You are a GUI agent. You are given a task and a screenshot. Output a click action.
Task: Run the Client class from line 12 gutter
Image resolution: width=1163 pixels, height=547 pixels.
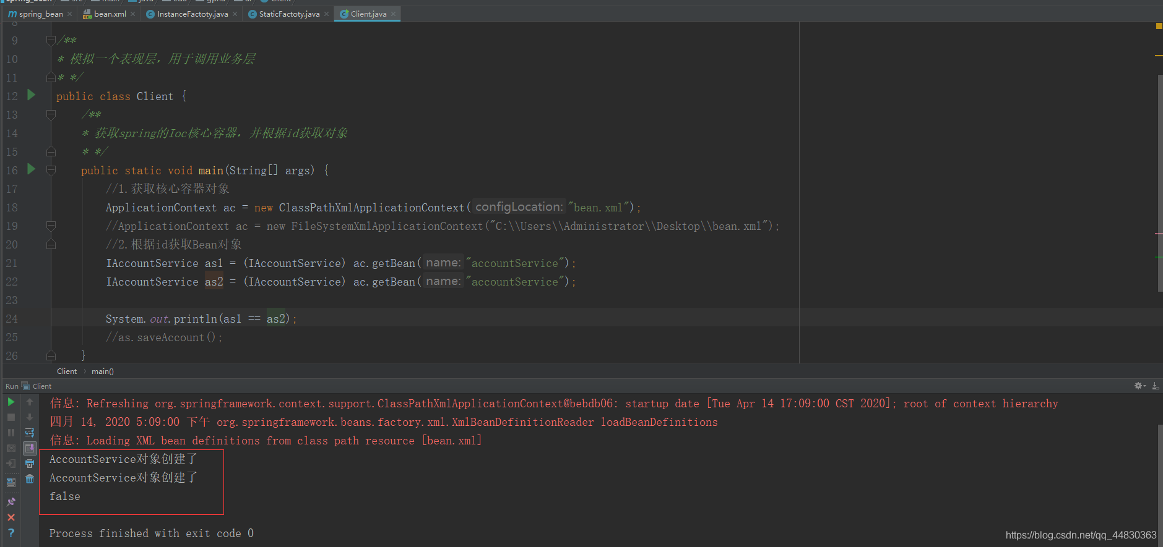click(x=31, y=95)
